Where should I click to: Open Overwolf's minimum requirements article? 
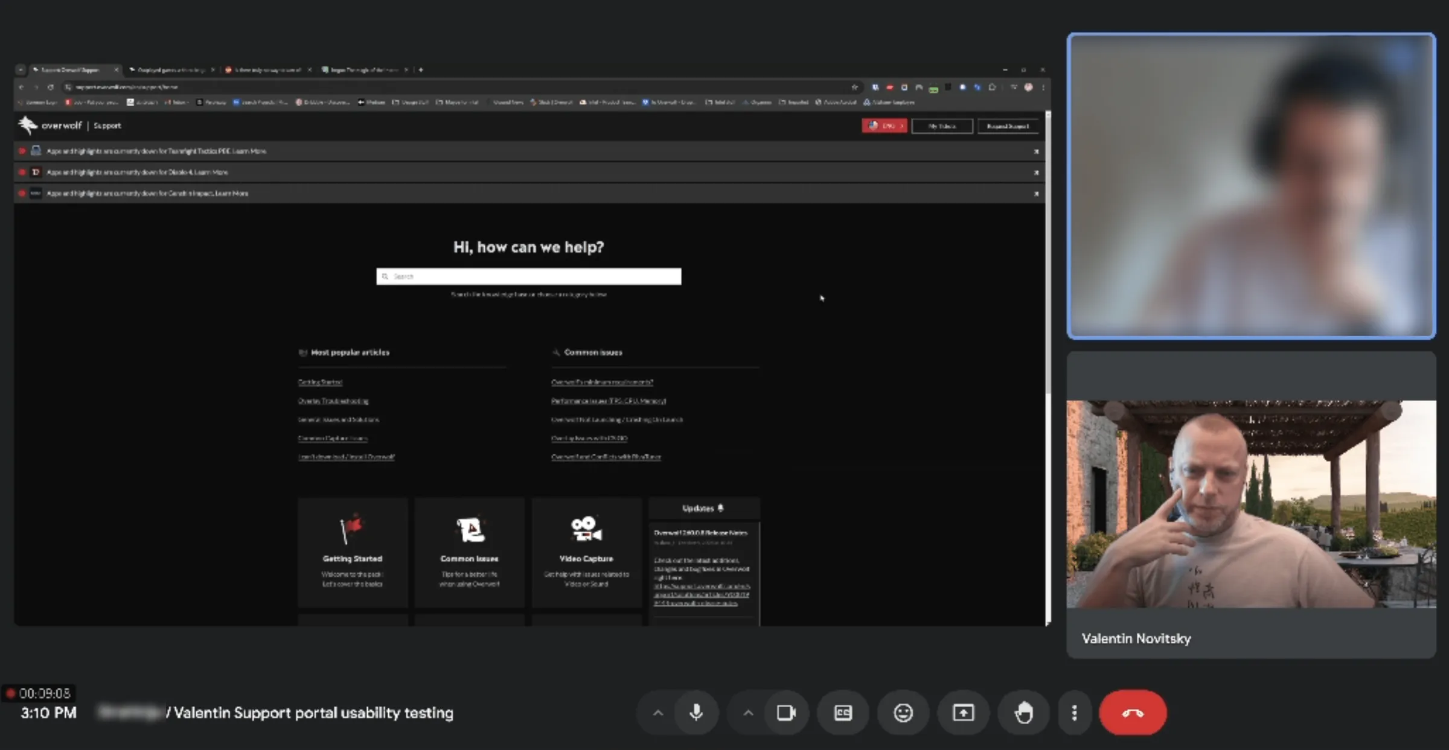(602, 382)
